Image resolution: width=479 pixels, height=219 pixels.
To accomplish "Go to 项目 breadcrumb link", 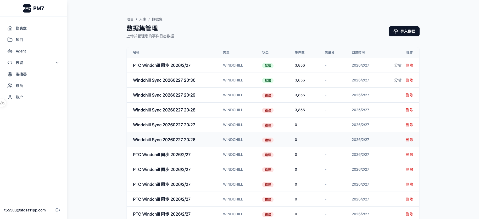I will coord(130,19).
